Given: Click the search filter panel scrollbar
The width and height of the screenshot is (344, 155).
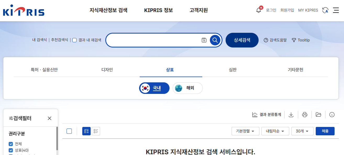Looking at the screenshot, I should pyautogui.click(x=57, y=139).
